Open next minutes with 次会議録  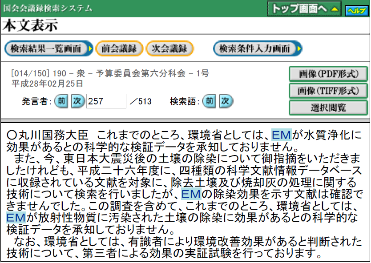170,49
